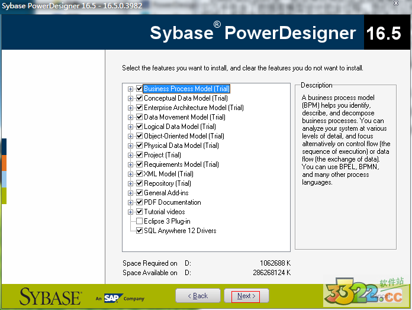This screenshot has height=310, width=412.
Task: Uncheck Requirements Model (Trial) checkbox
Action: point(140,164)
